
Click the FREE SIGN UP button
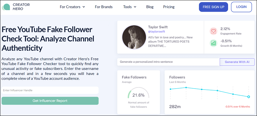click(x=213, y=7)
